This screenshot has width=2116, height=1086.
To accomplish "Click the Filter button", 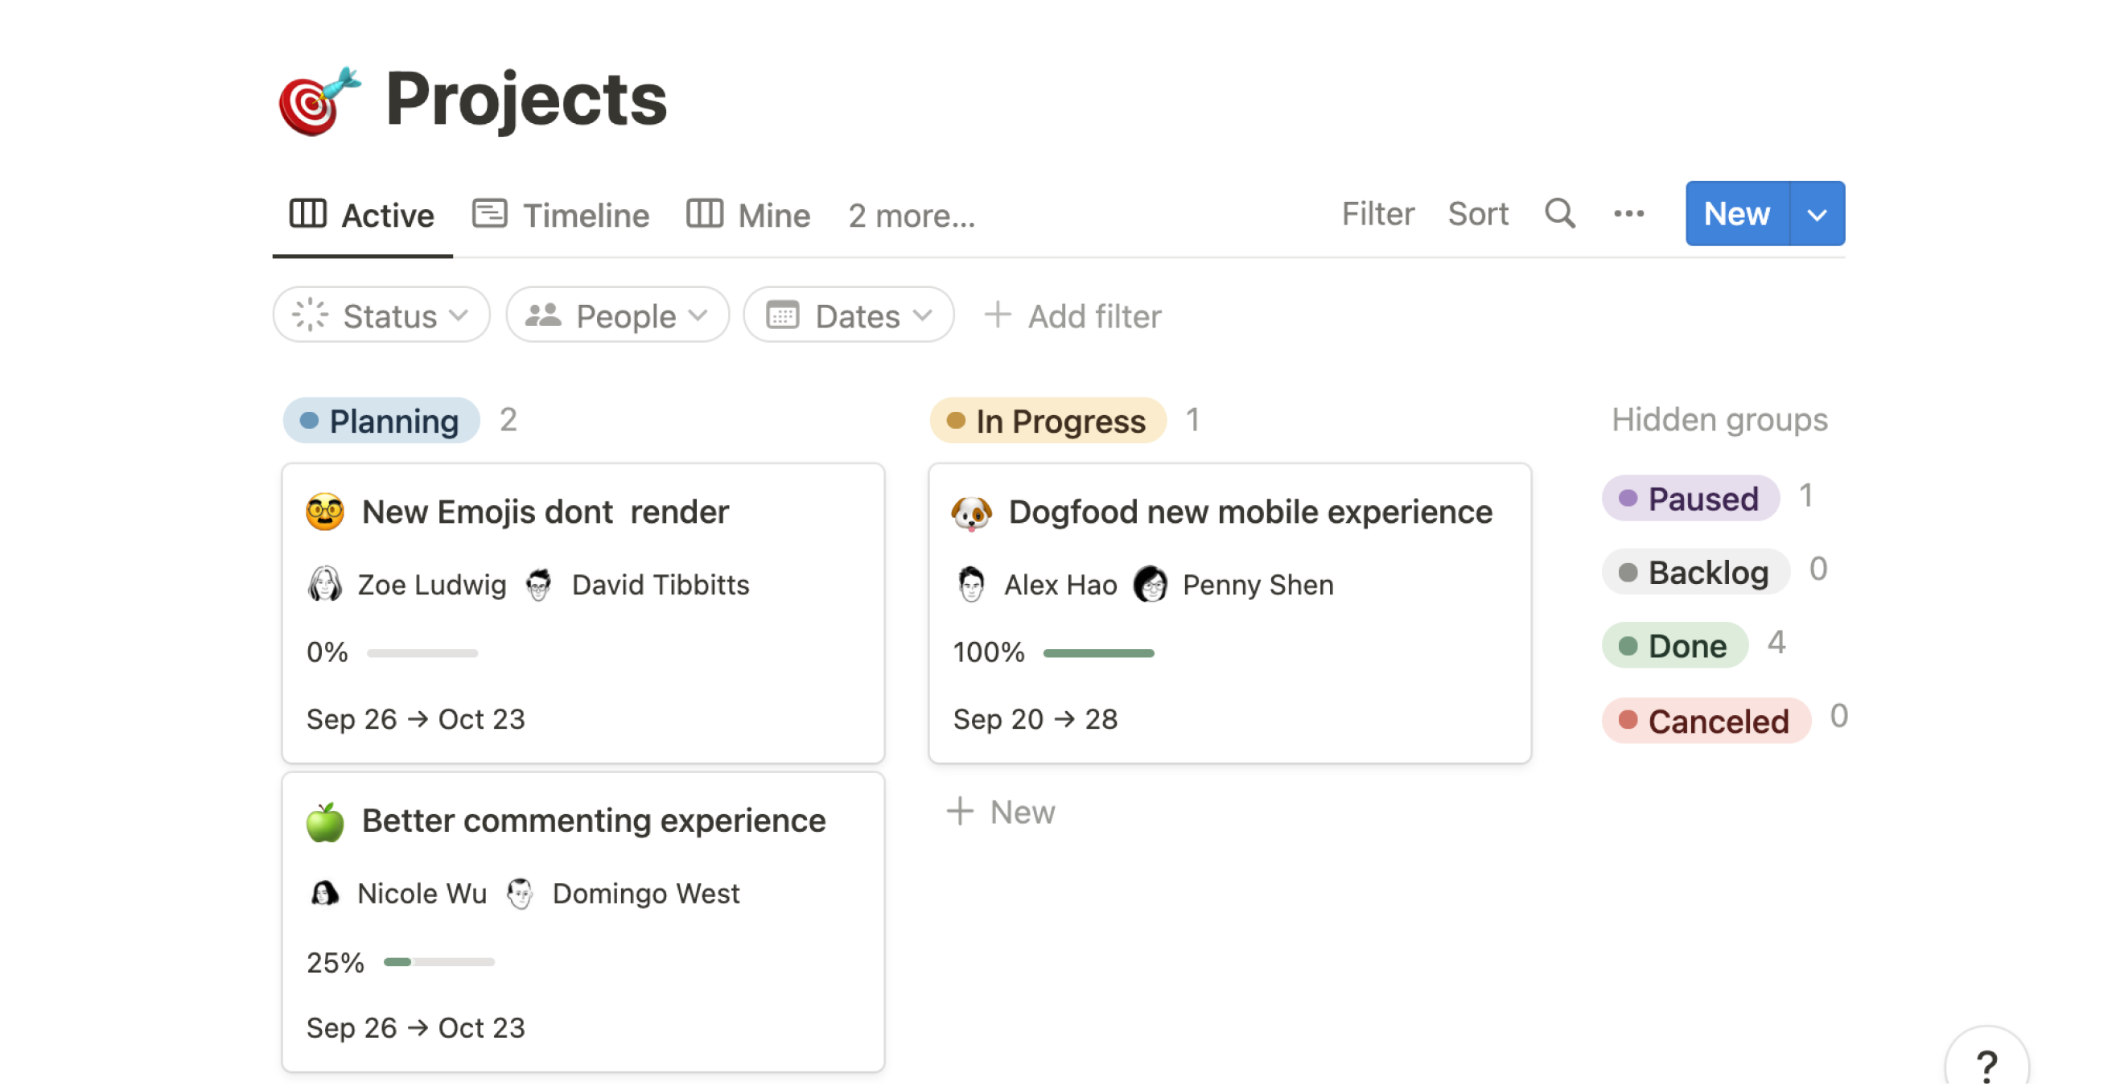I will coord(1377,214).
